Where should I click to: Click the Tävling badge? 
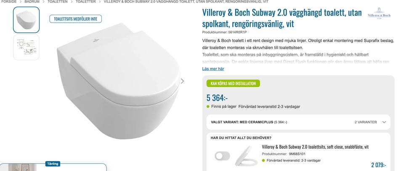tap(53, 164)
